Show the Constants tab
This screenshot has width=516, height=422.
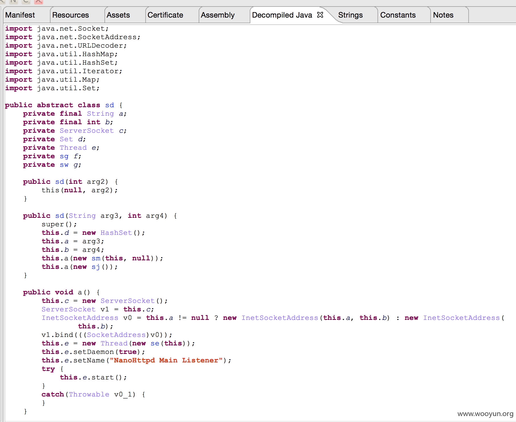(398, 15)
